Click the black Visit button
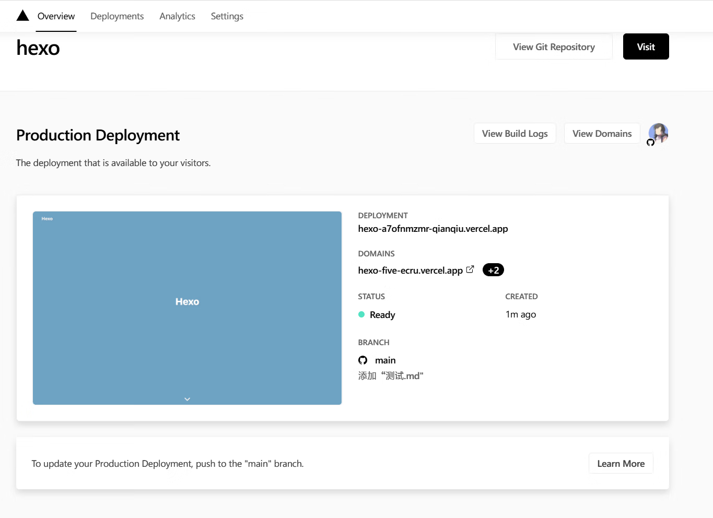 (646, 46)
